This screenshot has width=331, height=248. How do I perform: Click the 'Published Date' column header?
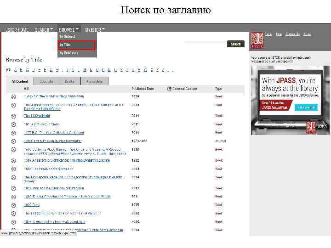pyautogui.click(x=143, y=89)
